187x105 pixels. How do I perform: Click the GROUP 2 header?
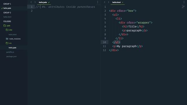click(7, 13)
